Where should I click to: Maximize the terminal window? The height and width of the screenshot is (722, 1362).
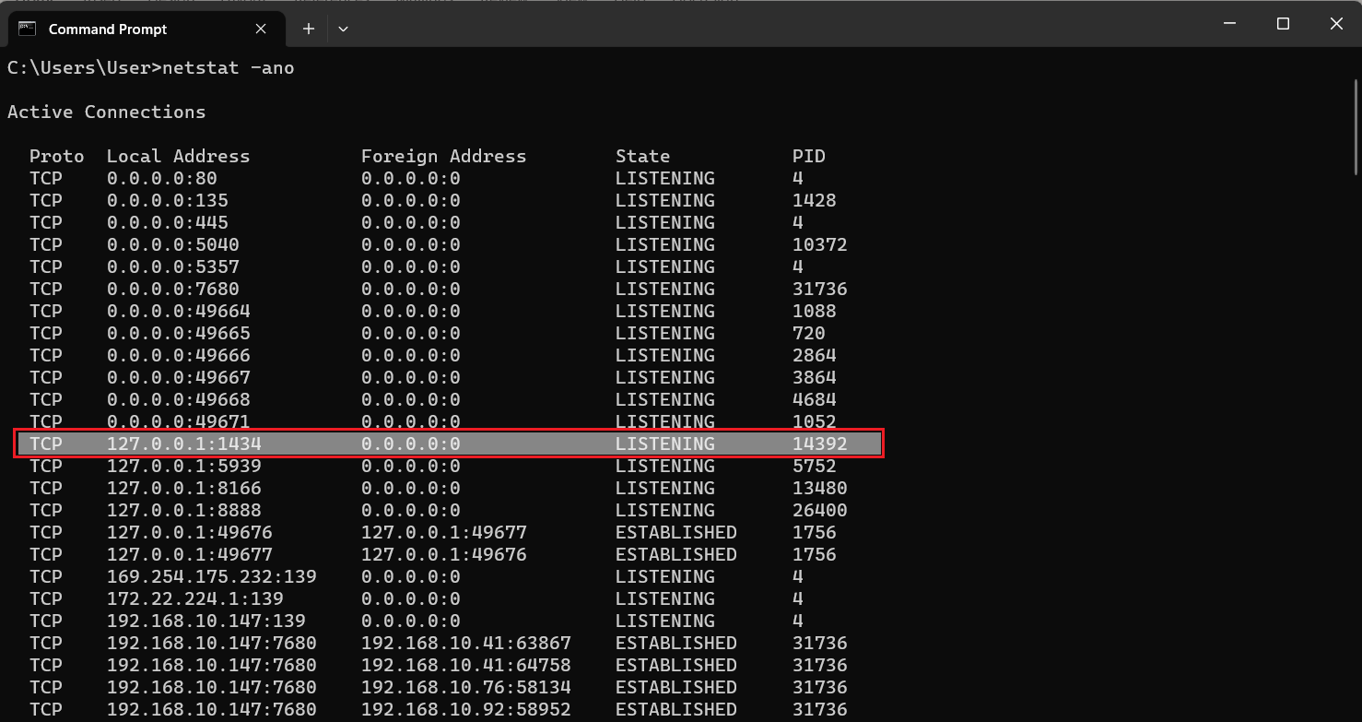(x=1283, y=24)
